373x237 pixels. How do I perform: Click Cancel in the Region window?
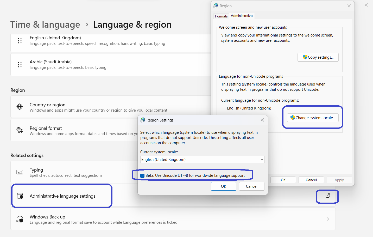(x=311, y=180)
